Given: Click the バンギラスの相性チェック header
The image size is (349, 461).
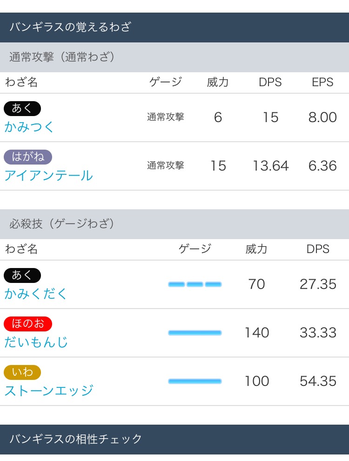Looking at the screenshot, I should (x=174, y=439).
